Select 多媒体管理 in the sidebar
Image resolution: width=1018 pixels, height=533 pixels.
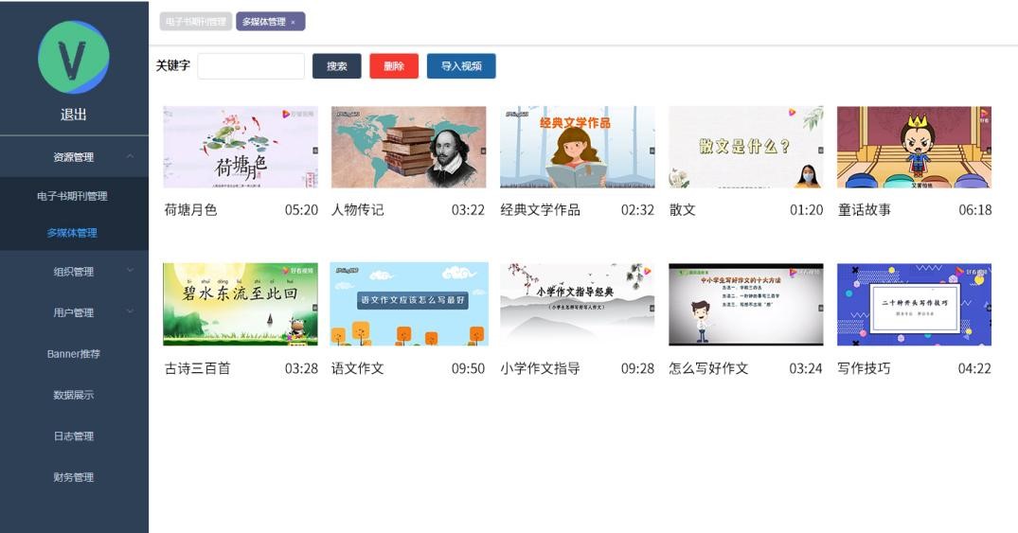coord(72,233)
